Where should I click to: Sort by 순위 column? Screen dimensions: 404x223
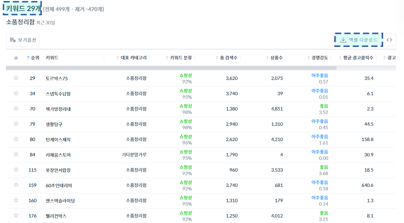pyautogui.click(x=33, y=58)
